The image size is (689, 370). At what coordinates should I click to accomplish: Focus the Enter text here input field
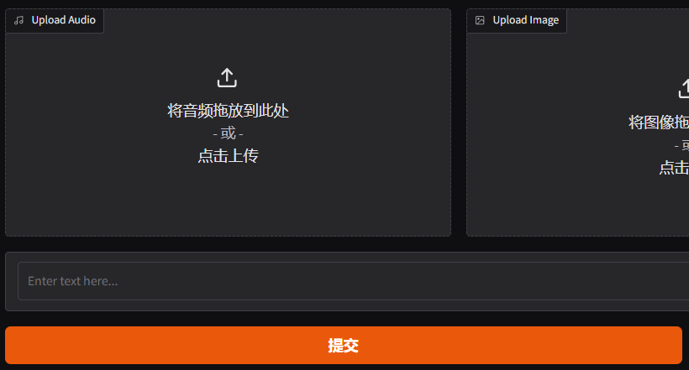click(353, 281)
